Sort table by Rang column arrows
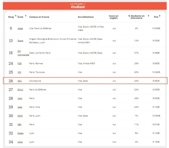 [x=16, y=16]
